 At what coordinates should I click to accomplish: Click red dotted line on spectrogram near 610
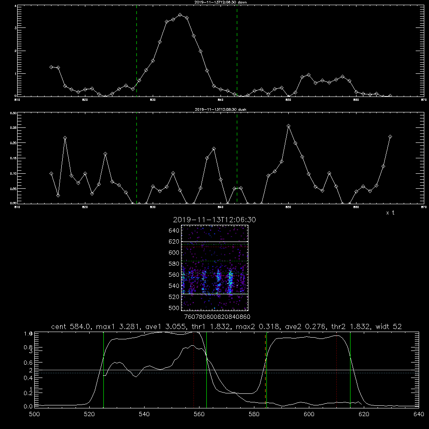[x=215, y=247]
